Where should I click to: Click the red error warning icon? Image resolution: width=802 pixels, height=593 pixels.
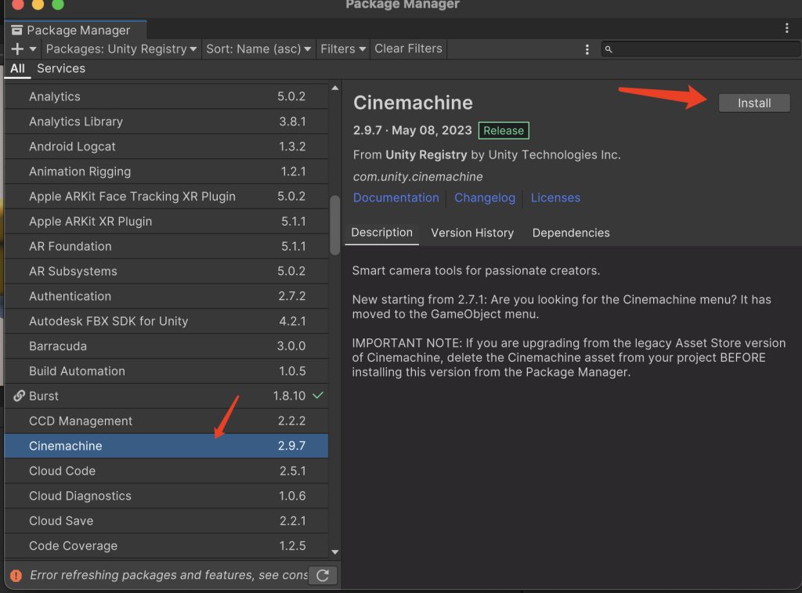[x=16, y=576]
